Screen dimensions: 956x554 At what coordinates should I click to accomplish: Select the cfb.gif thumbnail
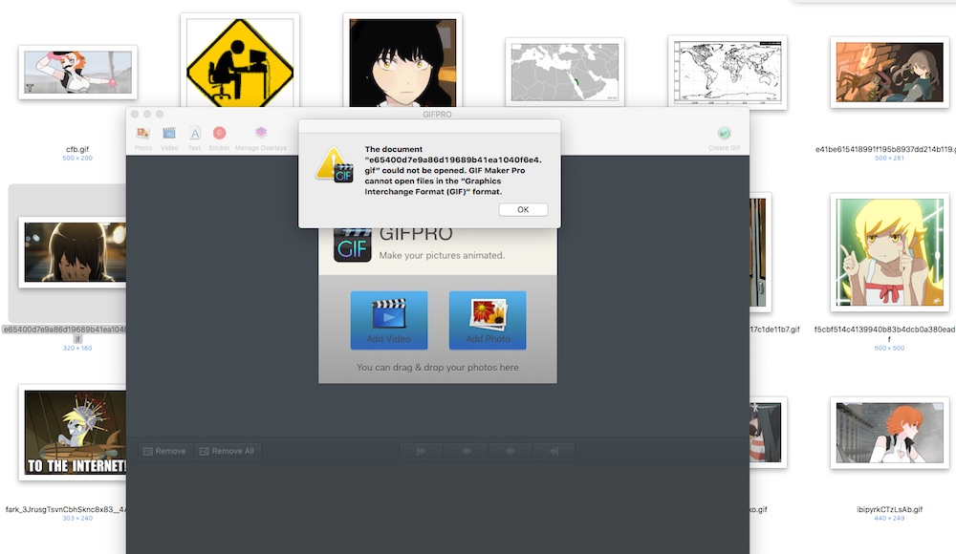(x=77, y=73)
